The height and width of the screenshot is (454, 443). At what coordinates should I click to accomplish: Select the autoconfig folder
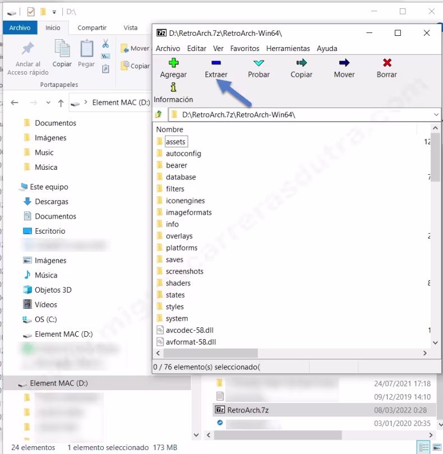pyautogui.click(x=183, y=154)
